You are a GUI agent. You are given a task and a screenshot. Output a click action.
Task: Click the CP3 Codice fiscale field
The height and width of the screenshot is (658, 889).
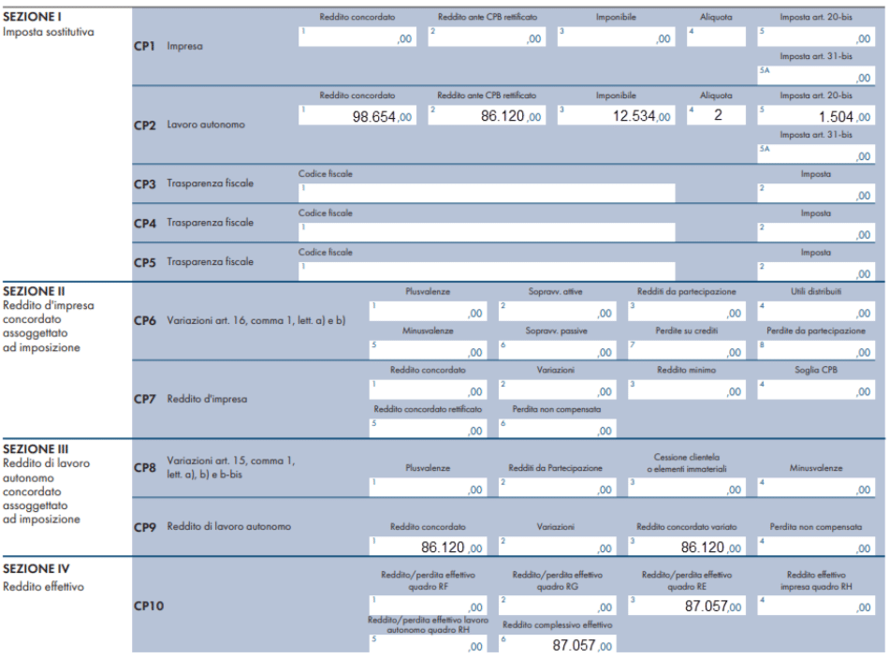pyautogui.click(x=486, y=194)
